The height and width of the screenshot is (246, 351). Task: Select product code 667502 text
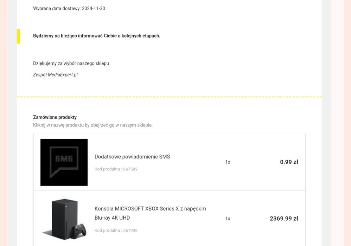point(130,169)
